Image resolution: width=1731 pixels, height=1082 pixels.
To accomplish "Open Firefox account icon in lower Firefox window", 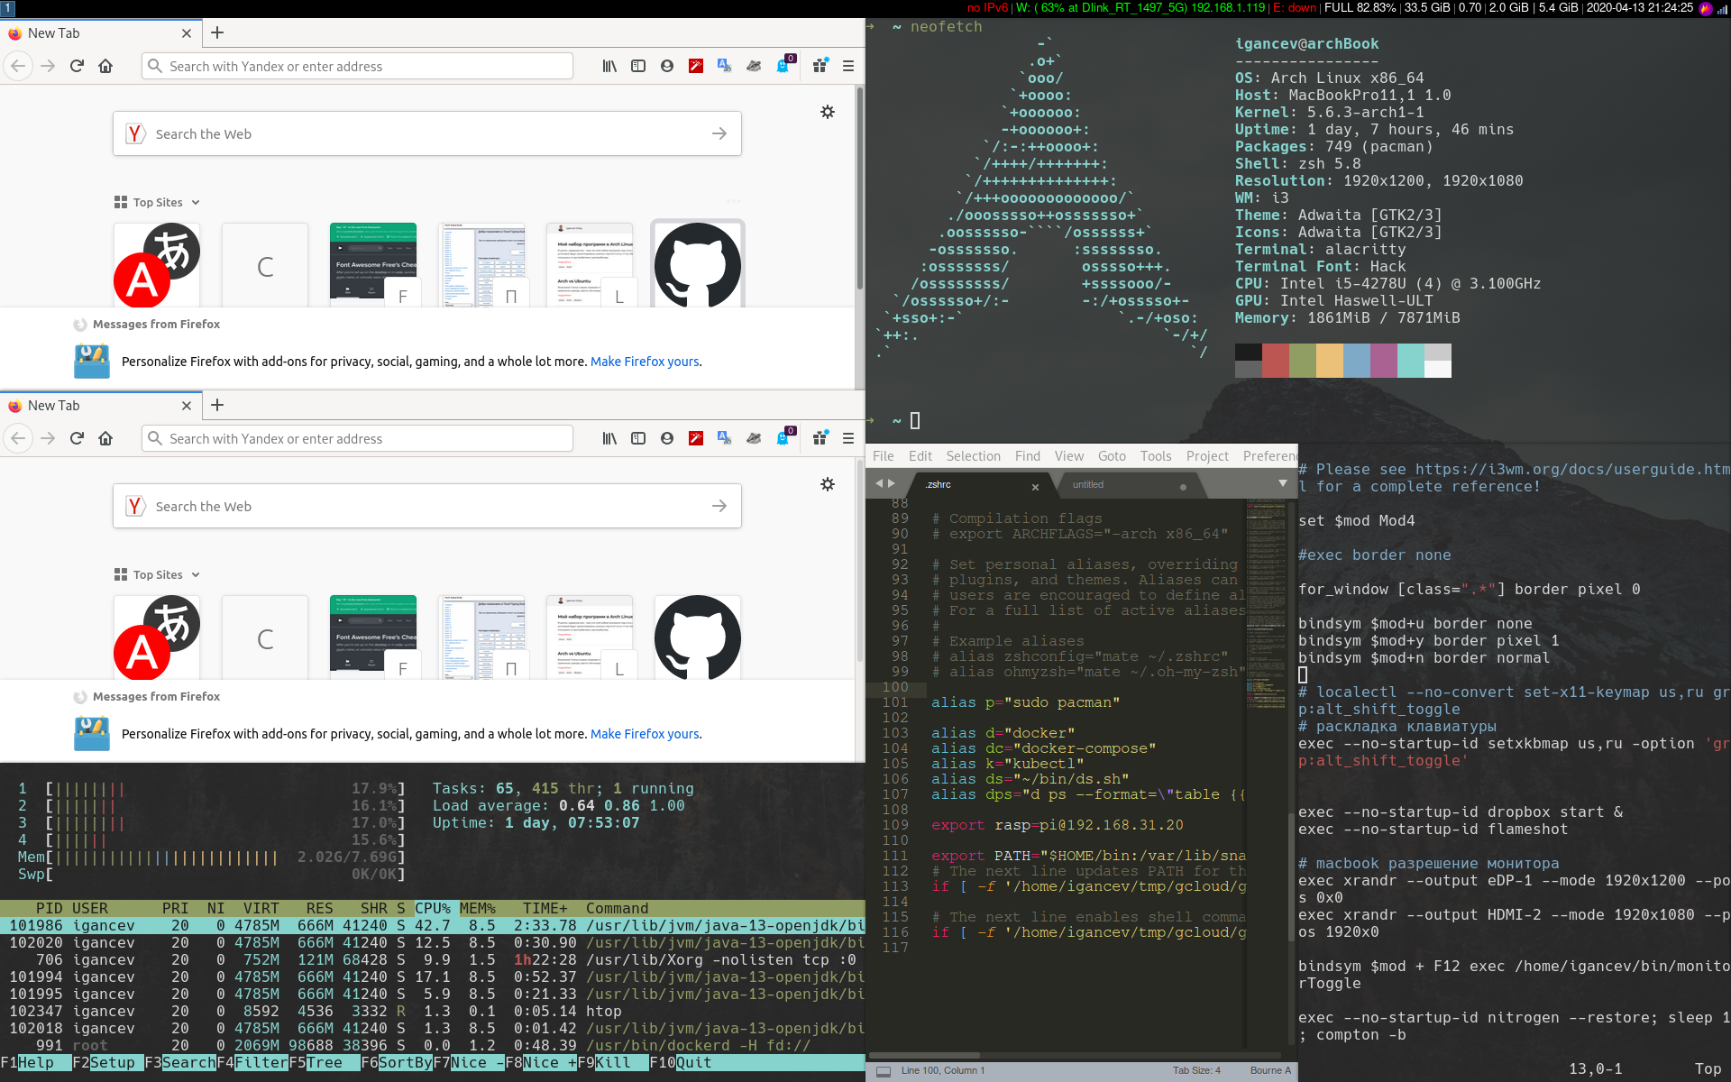I will coord(667,438).
